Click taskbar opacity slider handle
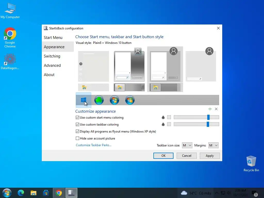The width and height of the screenshot is (264, 198). pyautogui.click(x=208, y=124)
